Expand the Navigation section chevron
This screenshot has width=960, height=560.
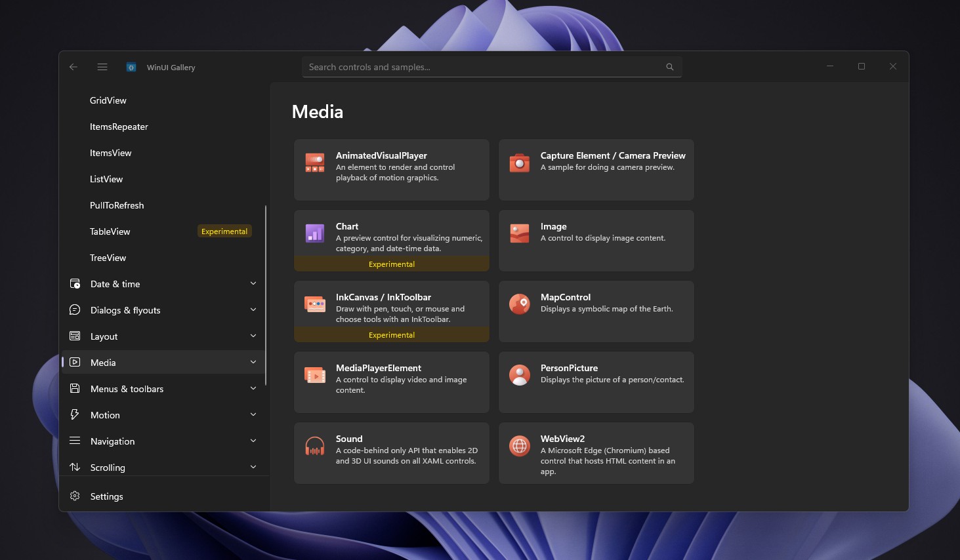253,441
